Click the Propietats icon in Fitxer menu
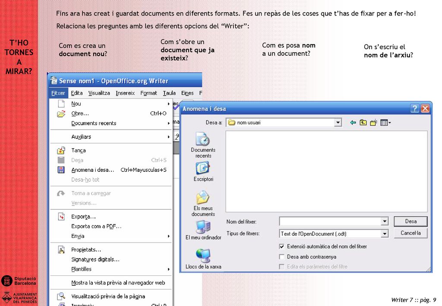This screenshot has height=306, width=442. 61,249
